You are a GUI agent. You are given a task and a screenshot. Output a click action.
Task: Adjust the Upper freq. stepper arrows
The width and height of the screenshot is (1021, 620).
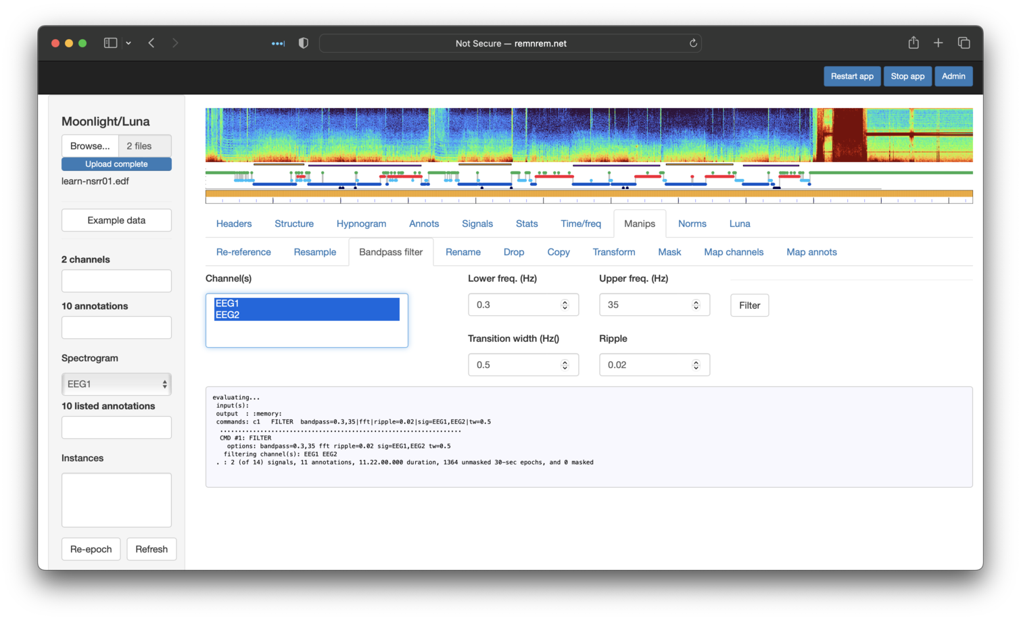(696, 305)
